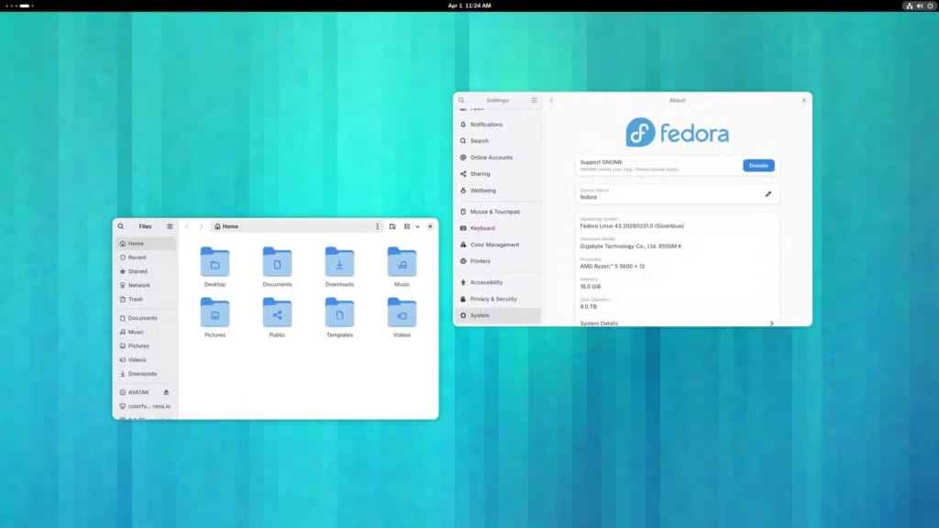Open Trash in the Files sidebar
939x528 pixels.
[146, 299]
